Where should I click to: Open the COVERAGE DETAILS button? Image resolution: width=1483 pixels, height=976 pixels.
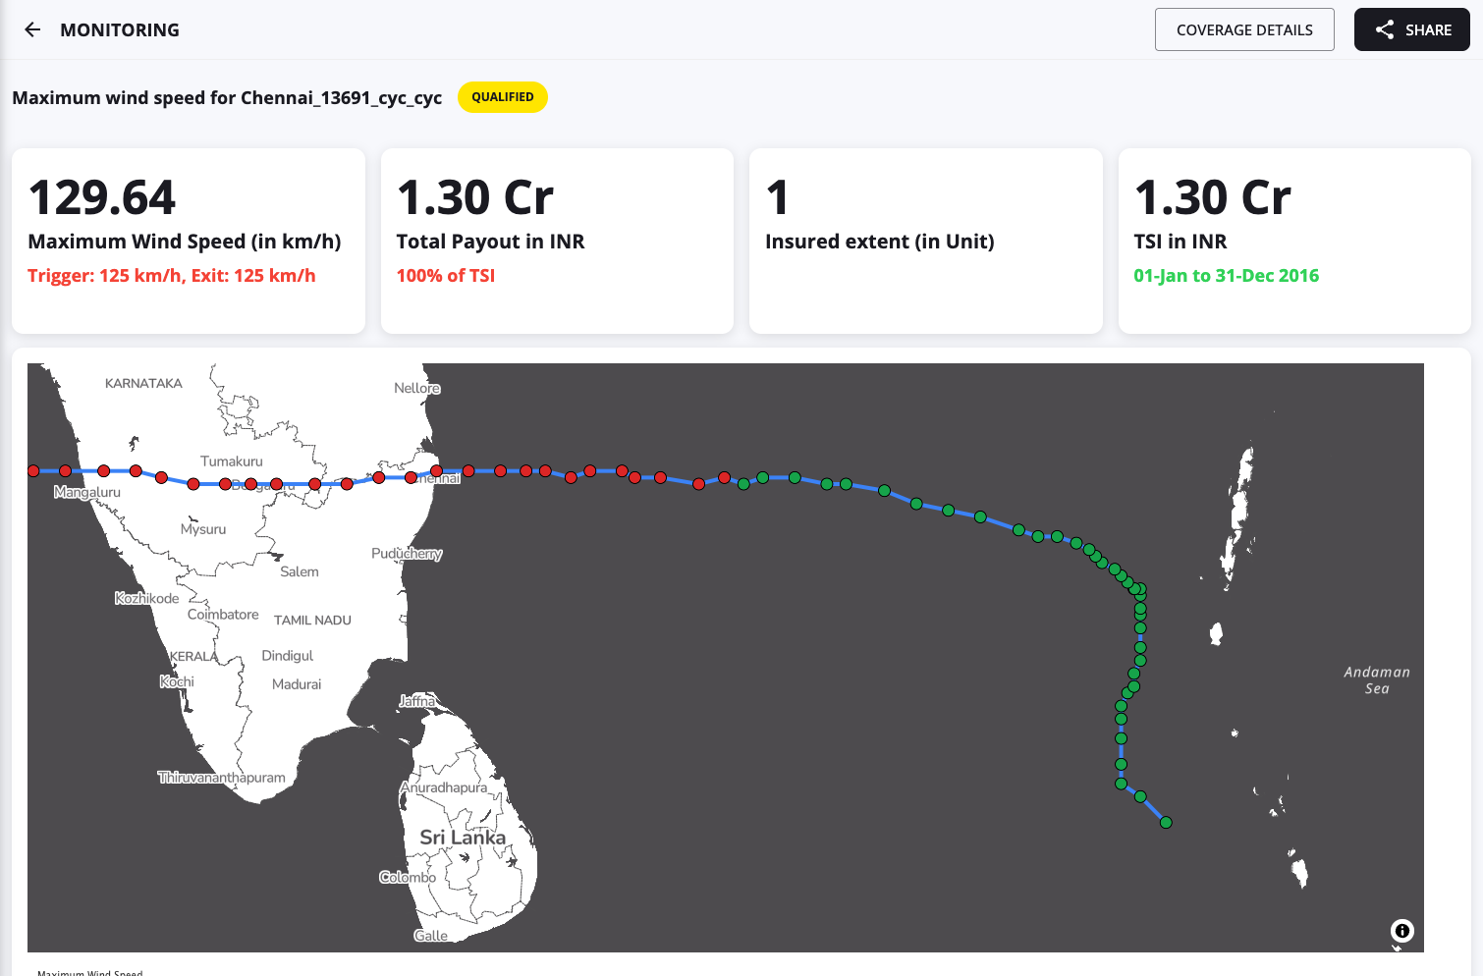[1244, 29]
